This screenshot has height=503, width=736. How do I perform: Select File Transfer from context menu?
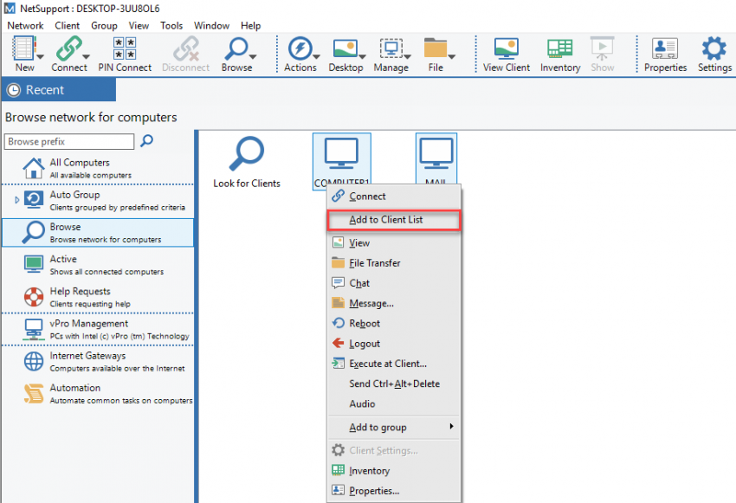coord(374,263)
